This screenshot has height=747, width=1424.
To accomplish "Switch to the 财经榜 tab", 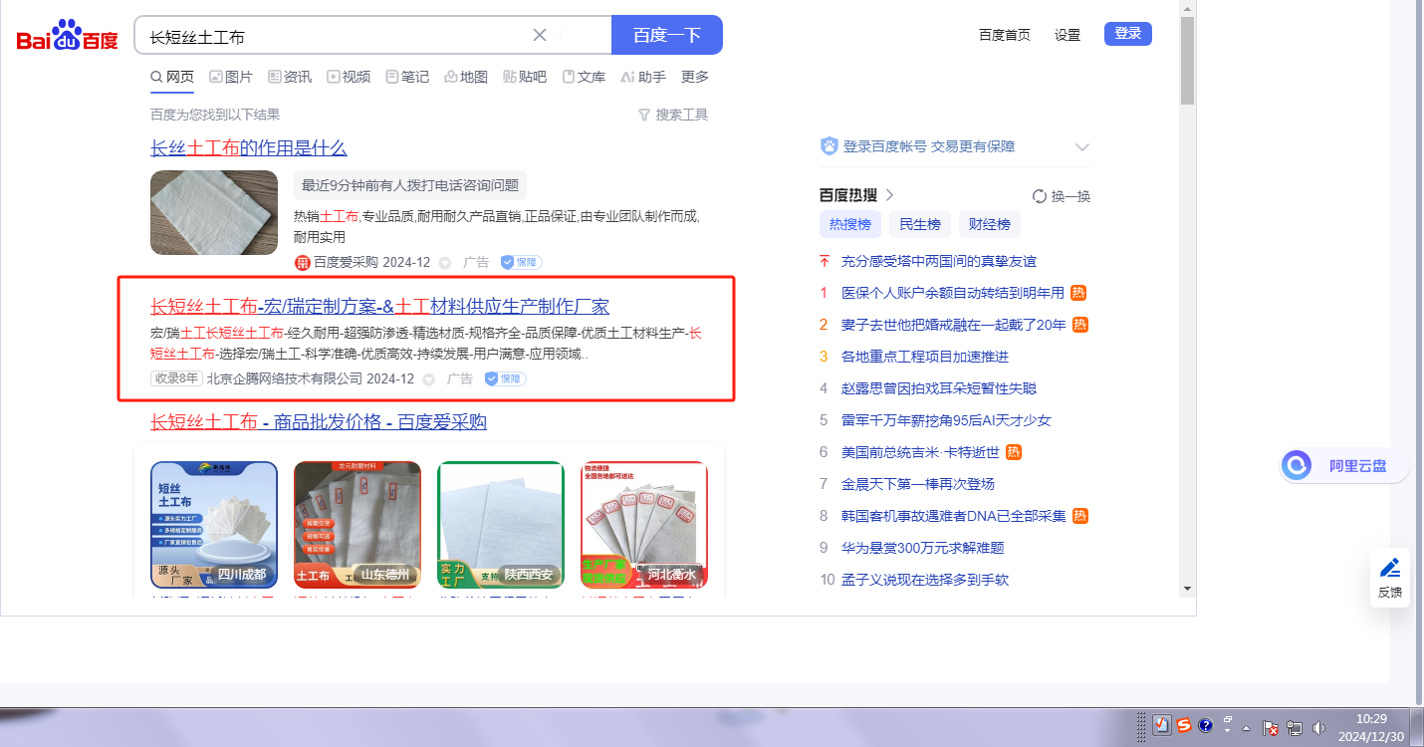I will [x=990, y=224].
